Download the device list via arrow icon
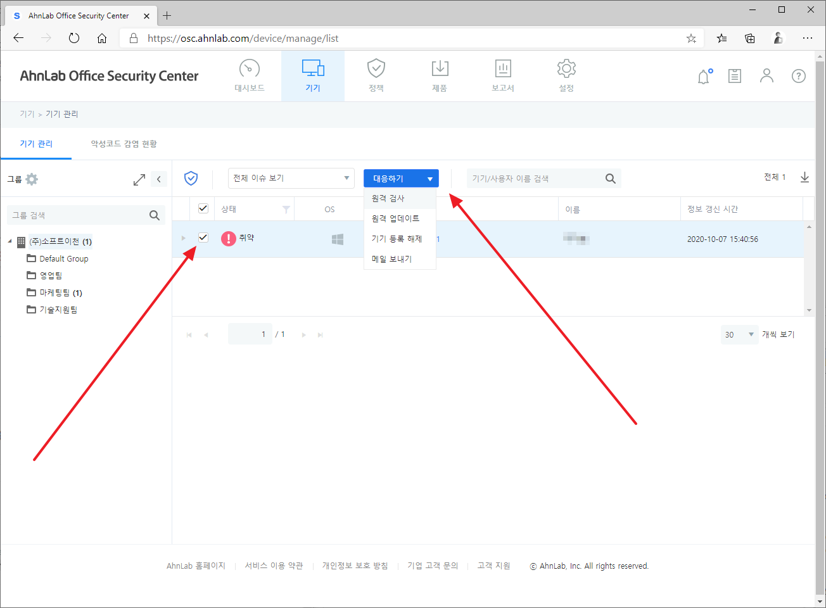 [804, 177]
